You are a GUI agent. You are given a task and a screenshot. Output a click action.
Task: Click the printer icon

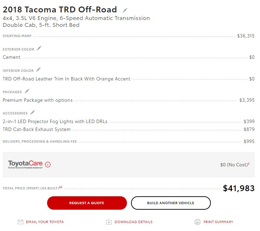(x=197, y=222)
